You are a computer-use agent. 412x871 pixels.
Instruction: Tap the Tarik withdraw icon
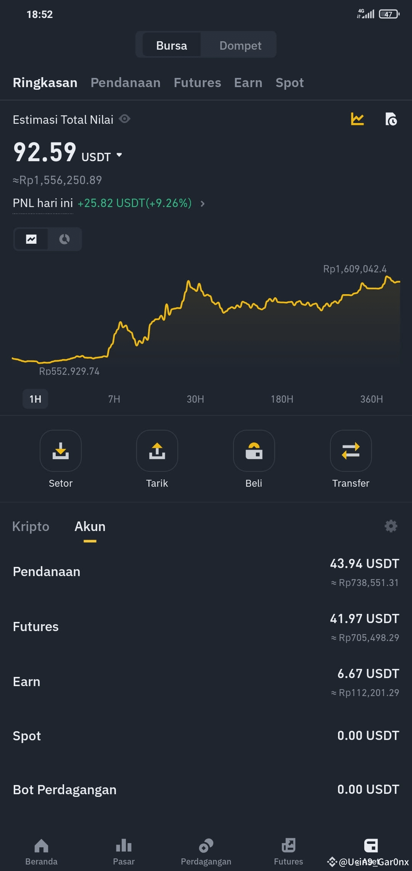coord(157,451)
